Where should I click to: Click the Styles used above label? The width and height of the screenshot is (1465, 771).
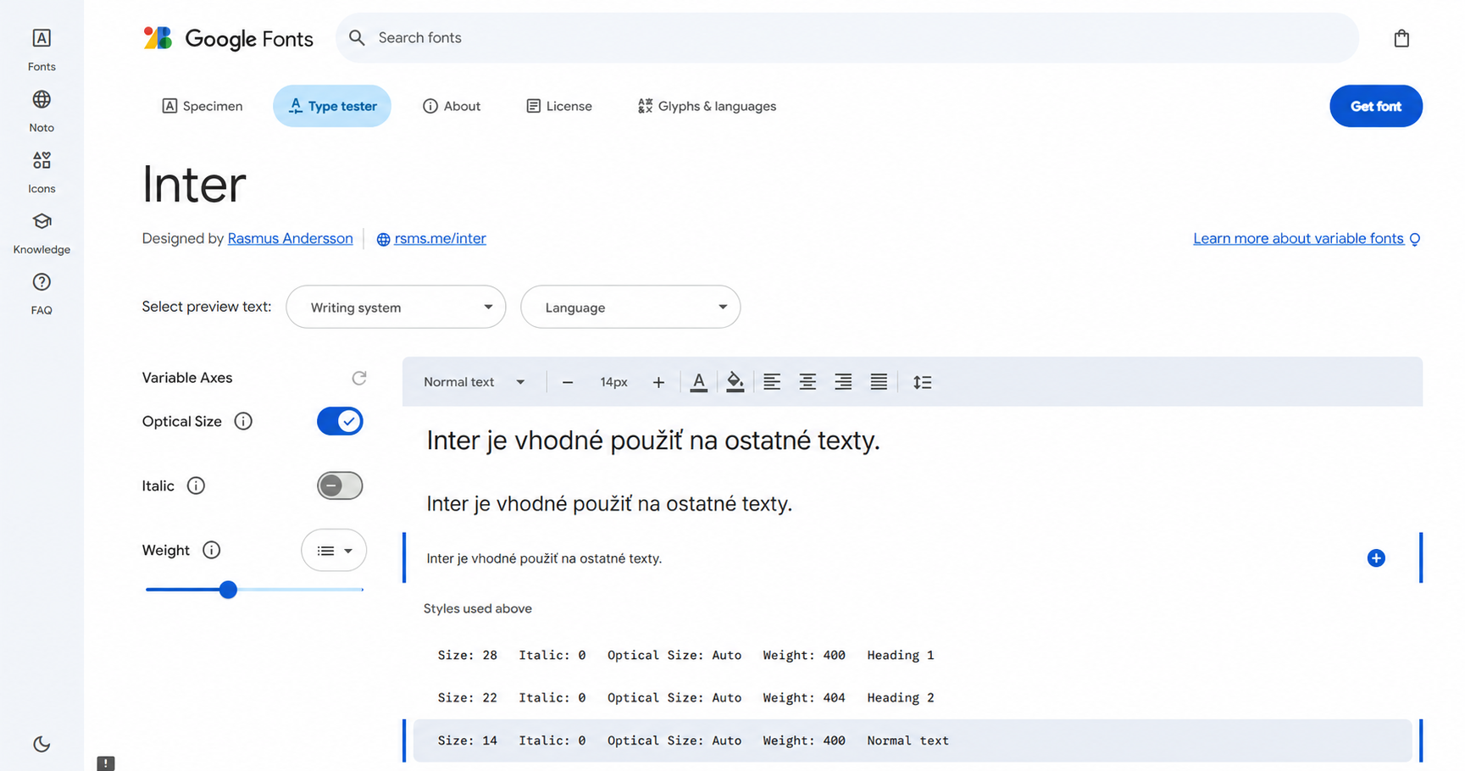tap(478, 608)
